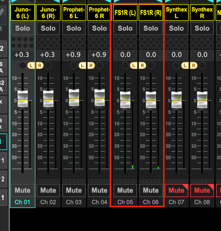
Task: Click the R stereo link badge on Ch 02
Action: 40,65
